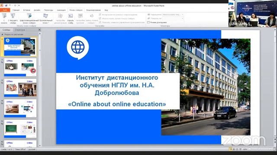Click the 'Online about online education' subtitle
The height and width of the screenshot is (155, 277).
click(x=117, y=104)
